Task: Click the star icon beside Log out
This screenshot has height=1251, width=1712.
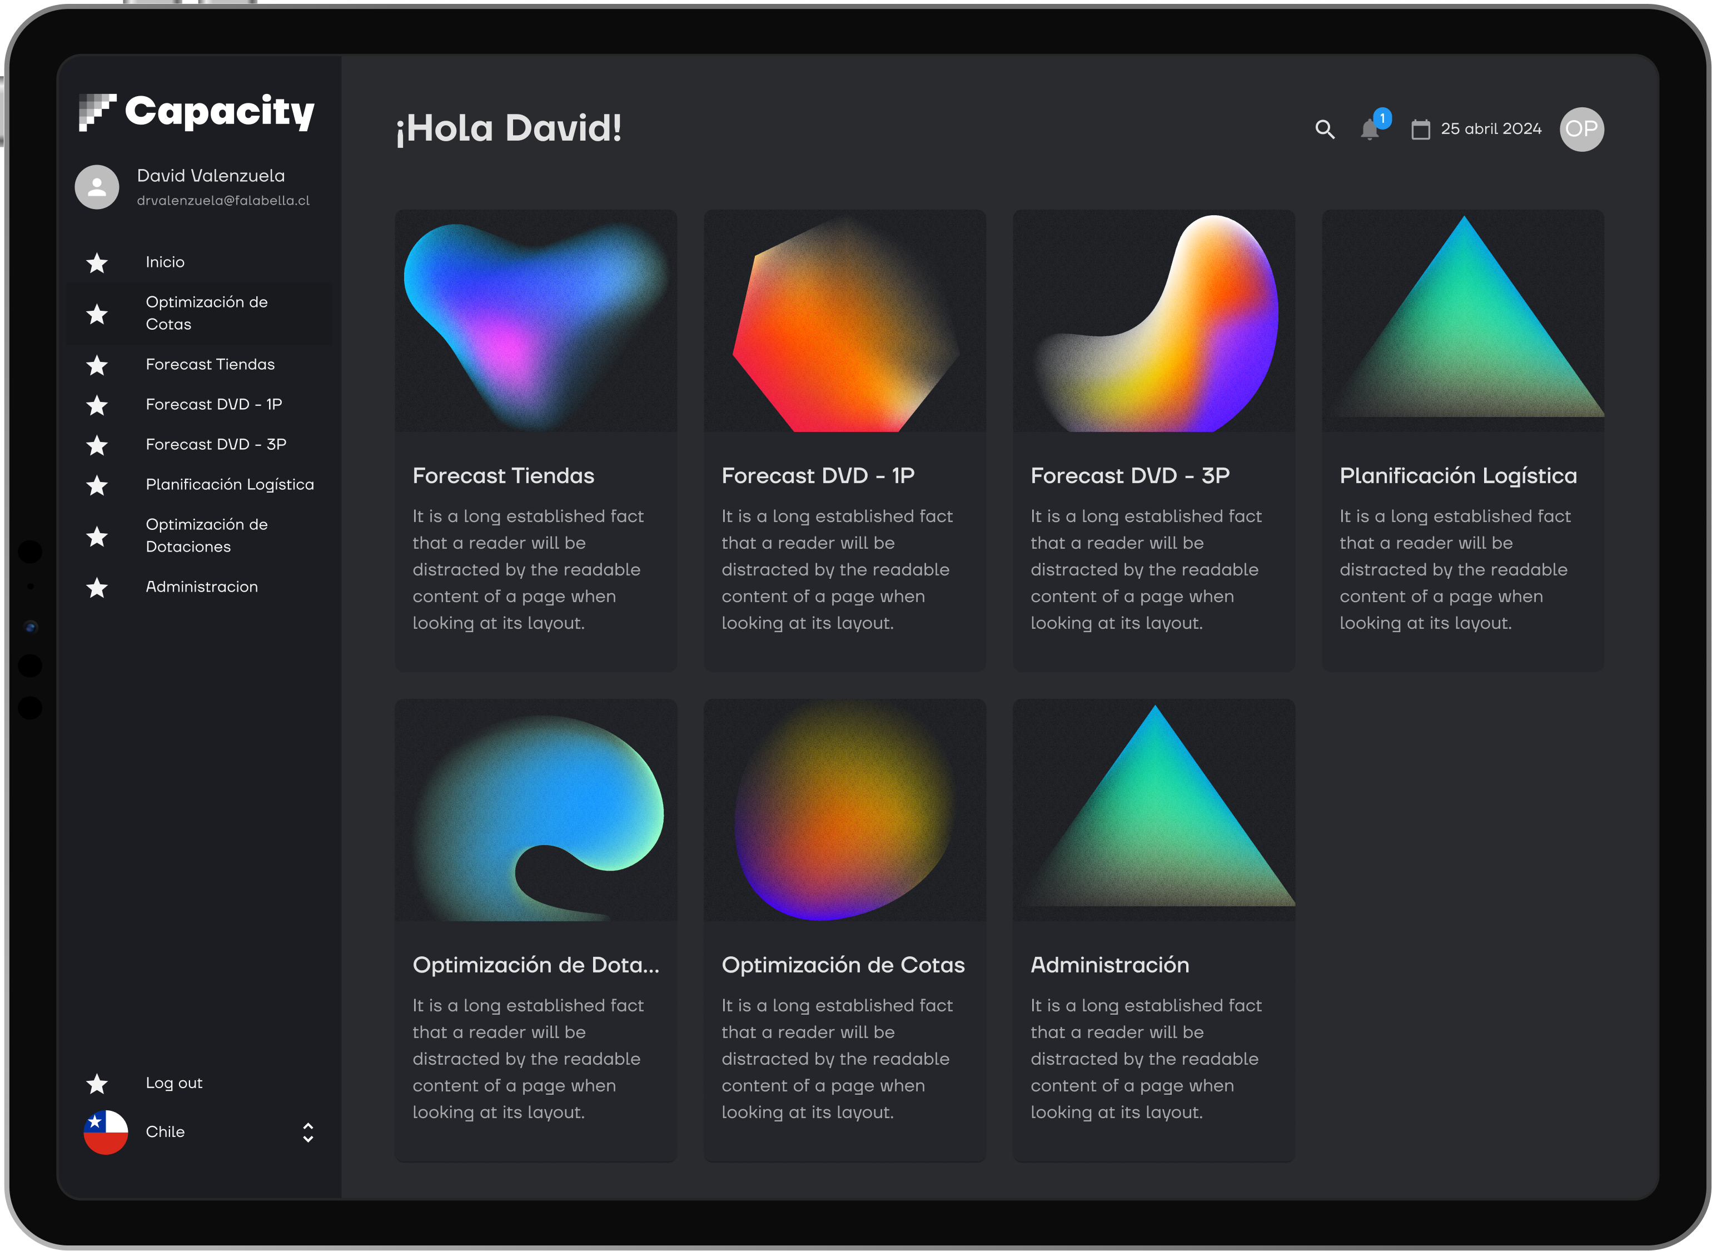Action: tap(97, 1084)
